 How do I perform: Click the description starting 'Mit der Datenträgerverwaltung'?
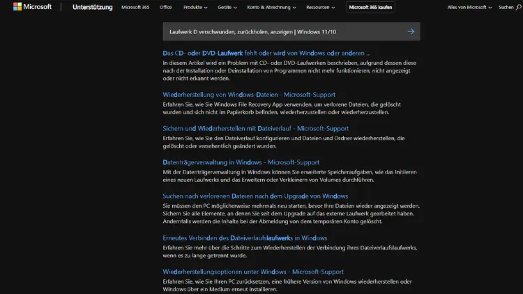click(x=289, y=176)
